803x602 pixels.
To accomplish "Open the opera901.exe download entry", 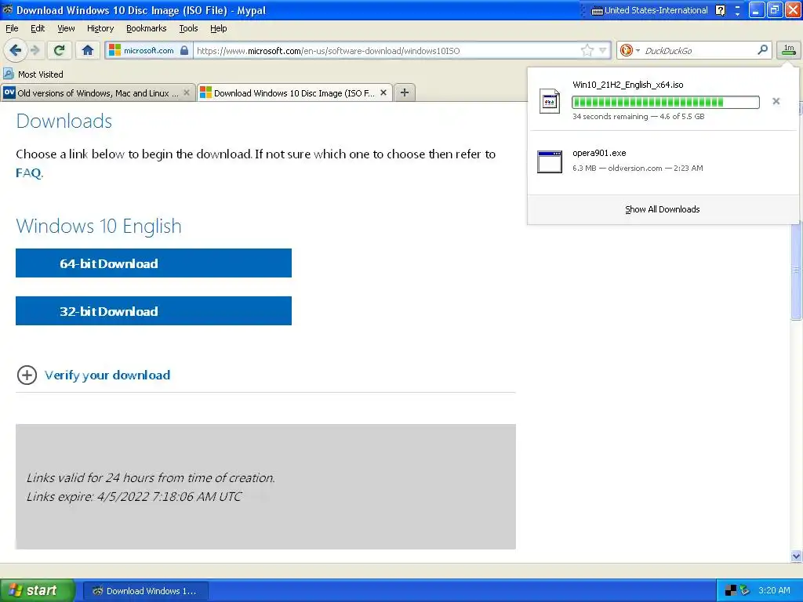I will pos(663,161).
